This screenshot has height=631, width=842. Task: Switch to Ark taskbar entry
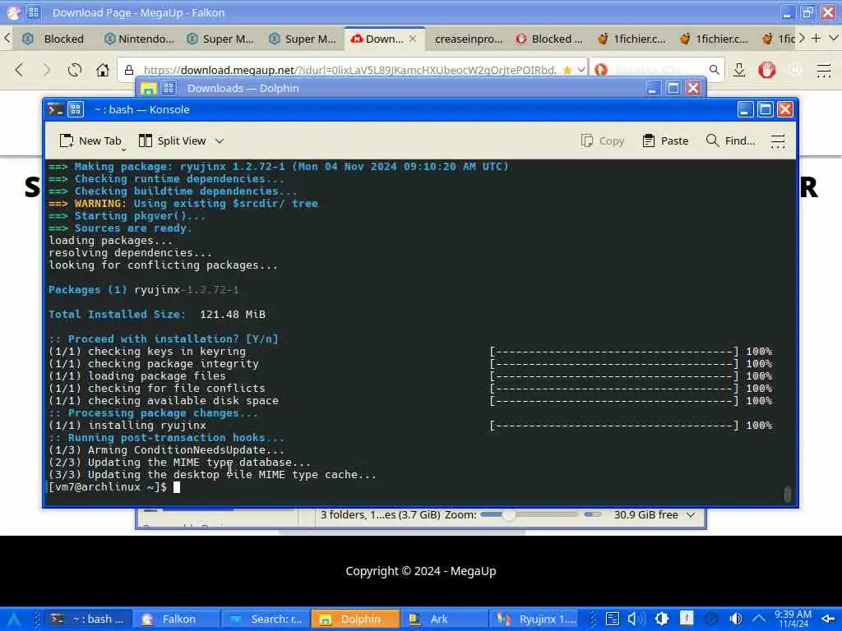tap(444, 619)
